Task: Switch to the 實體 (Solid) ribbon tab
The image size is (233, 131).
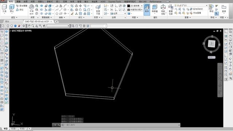Action: point(18,1)
